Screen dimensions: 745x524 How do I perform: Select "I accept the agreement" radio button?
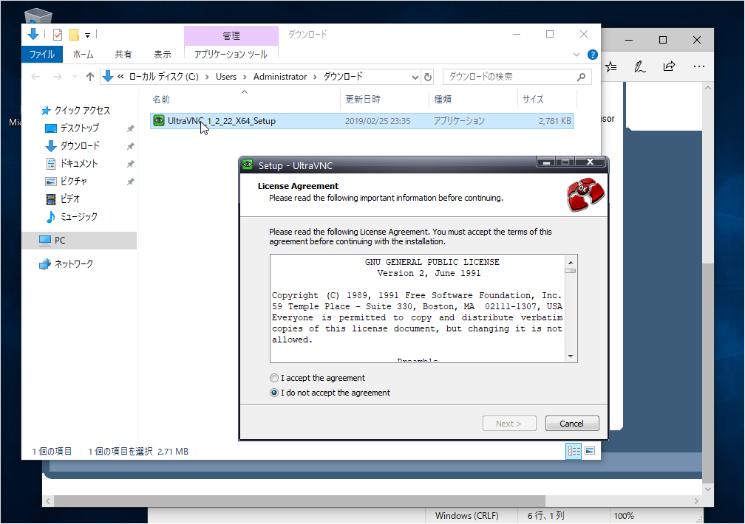[275, 378]
